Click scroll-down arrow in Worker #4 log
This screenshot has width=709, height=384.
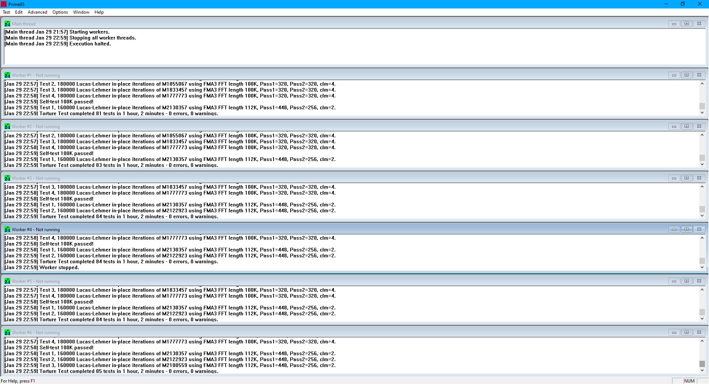[702, 267]
